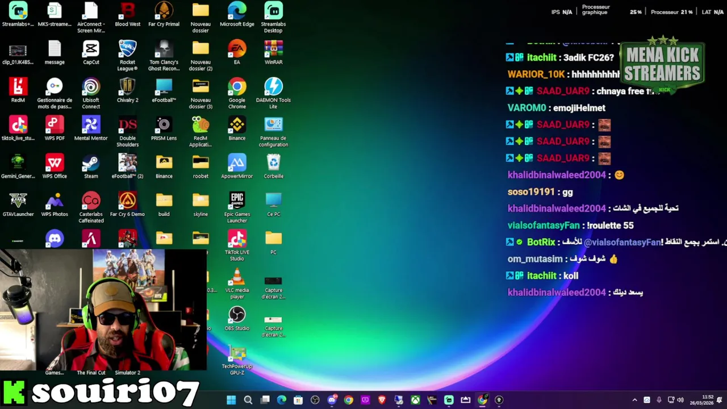727x409 pixels.
Task: Click the microphone icon in system tray
Action: tap(659, 400)
